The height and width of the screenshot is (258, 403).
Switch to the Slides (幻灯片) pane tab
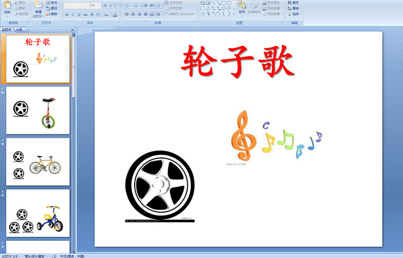7,30
